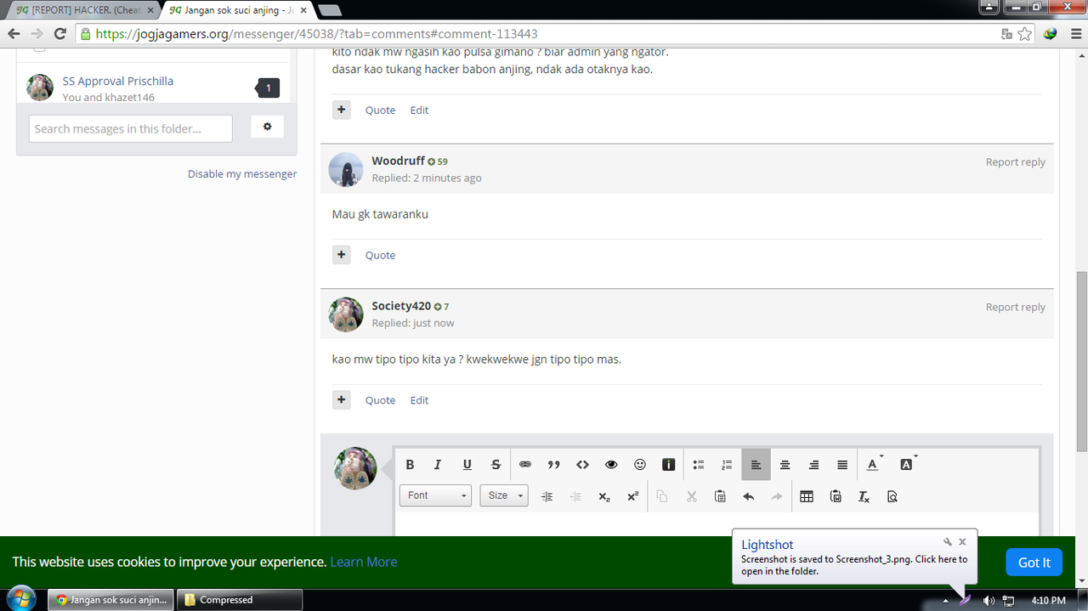Insert a numbered list

727,465
